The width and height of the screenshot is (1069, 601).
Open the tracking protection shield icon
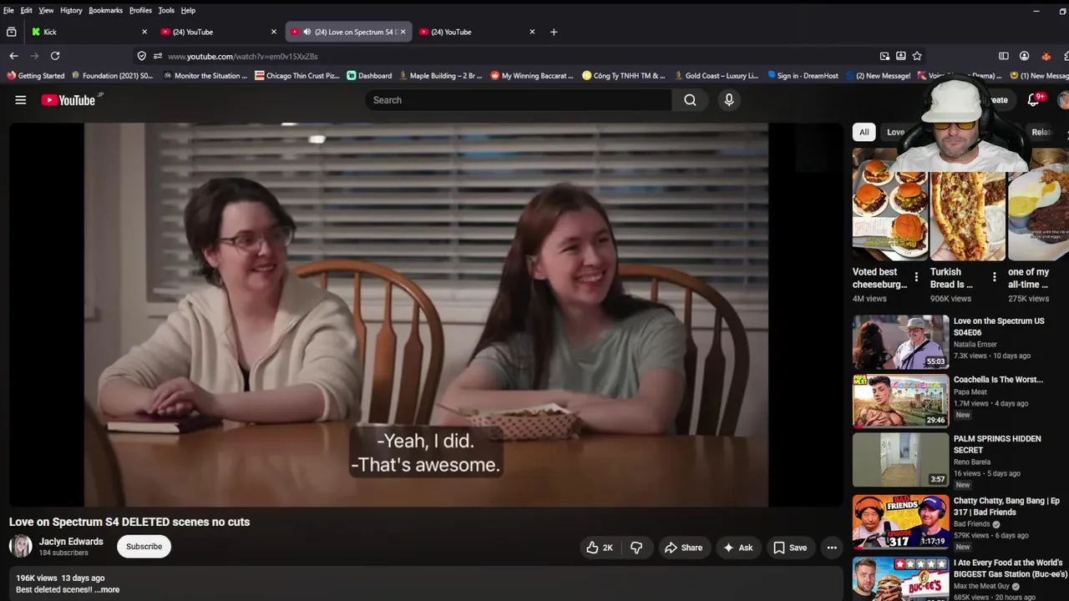click(142, 56)
